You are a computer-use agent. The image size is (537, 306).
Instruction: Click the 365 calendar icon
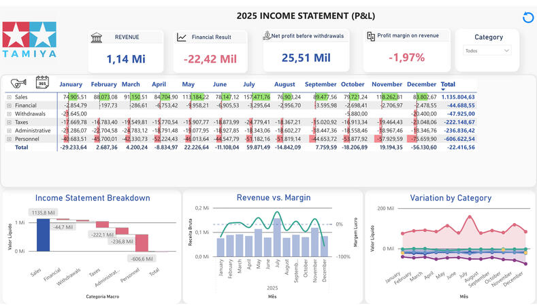[43, 84]
